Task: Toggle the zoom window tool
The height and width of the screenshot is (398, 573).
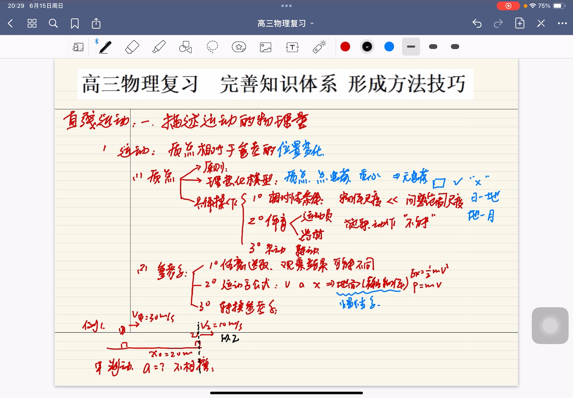Action: [78, 47]
